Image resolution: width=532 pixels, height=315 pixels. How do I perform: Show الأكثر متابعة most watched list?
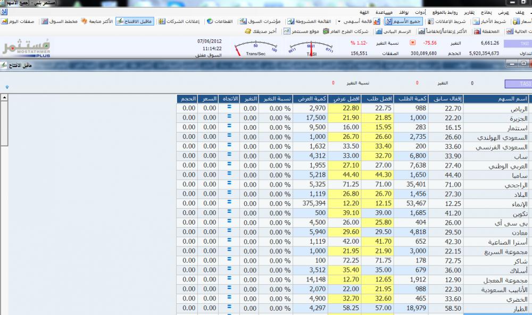click(x=97, y=21)
